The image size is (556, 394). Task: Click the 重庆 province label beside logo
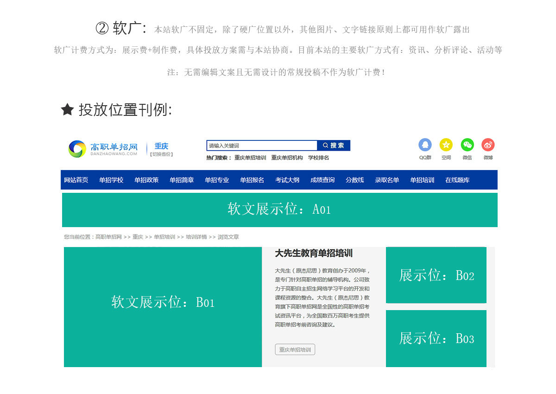pyautogui.click(x=161, y=146)
